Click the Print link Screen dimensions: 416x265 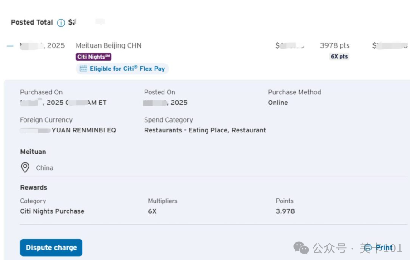(x=384, y=248)
